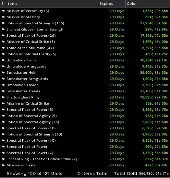Click 29 Days expiry for Tome of the Still Mind

[x=117, y=48]
